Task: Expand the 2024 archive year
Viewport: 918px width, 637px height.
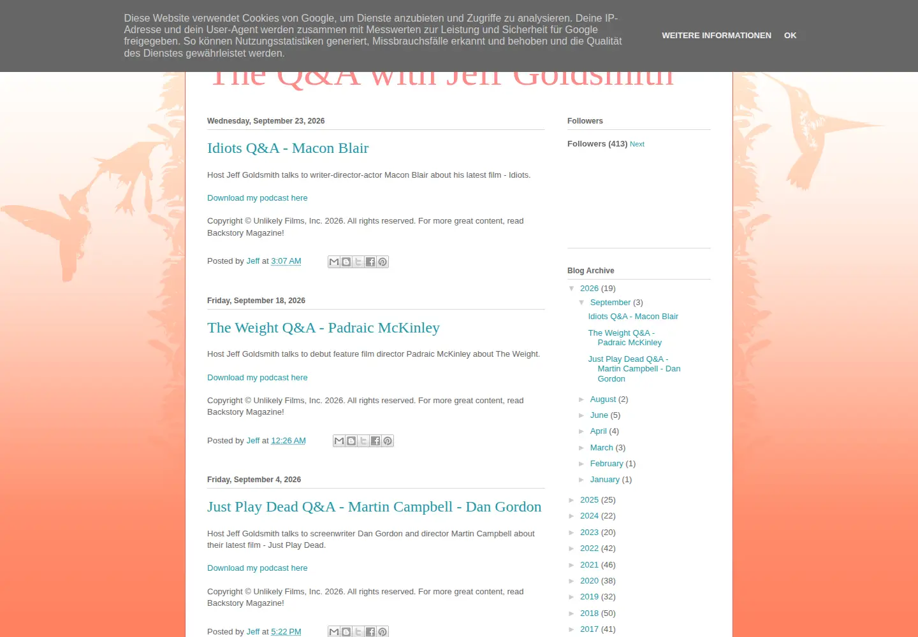Action: [572, 516]
